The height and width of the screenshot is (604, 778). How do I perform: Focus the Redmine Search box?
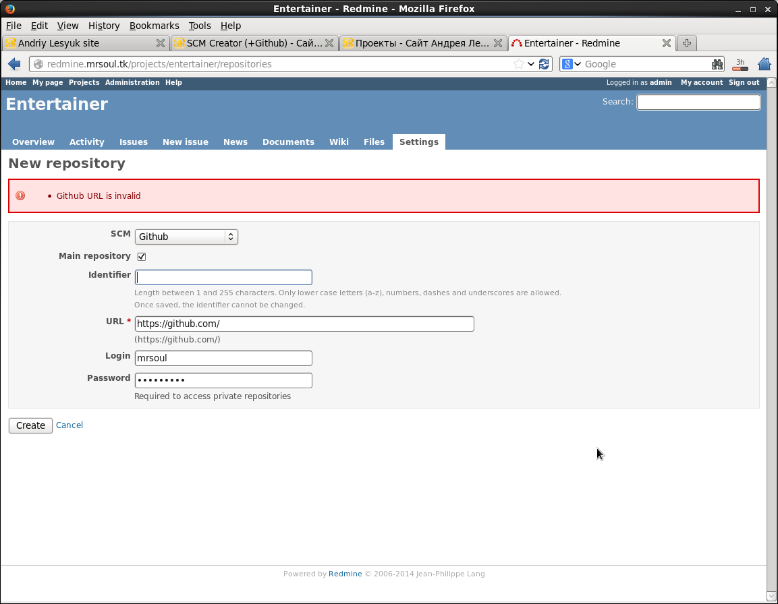coord(698,102)
